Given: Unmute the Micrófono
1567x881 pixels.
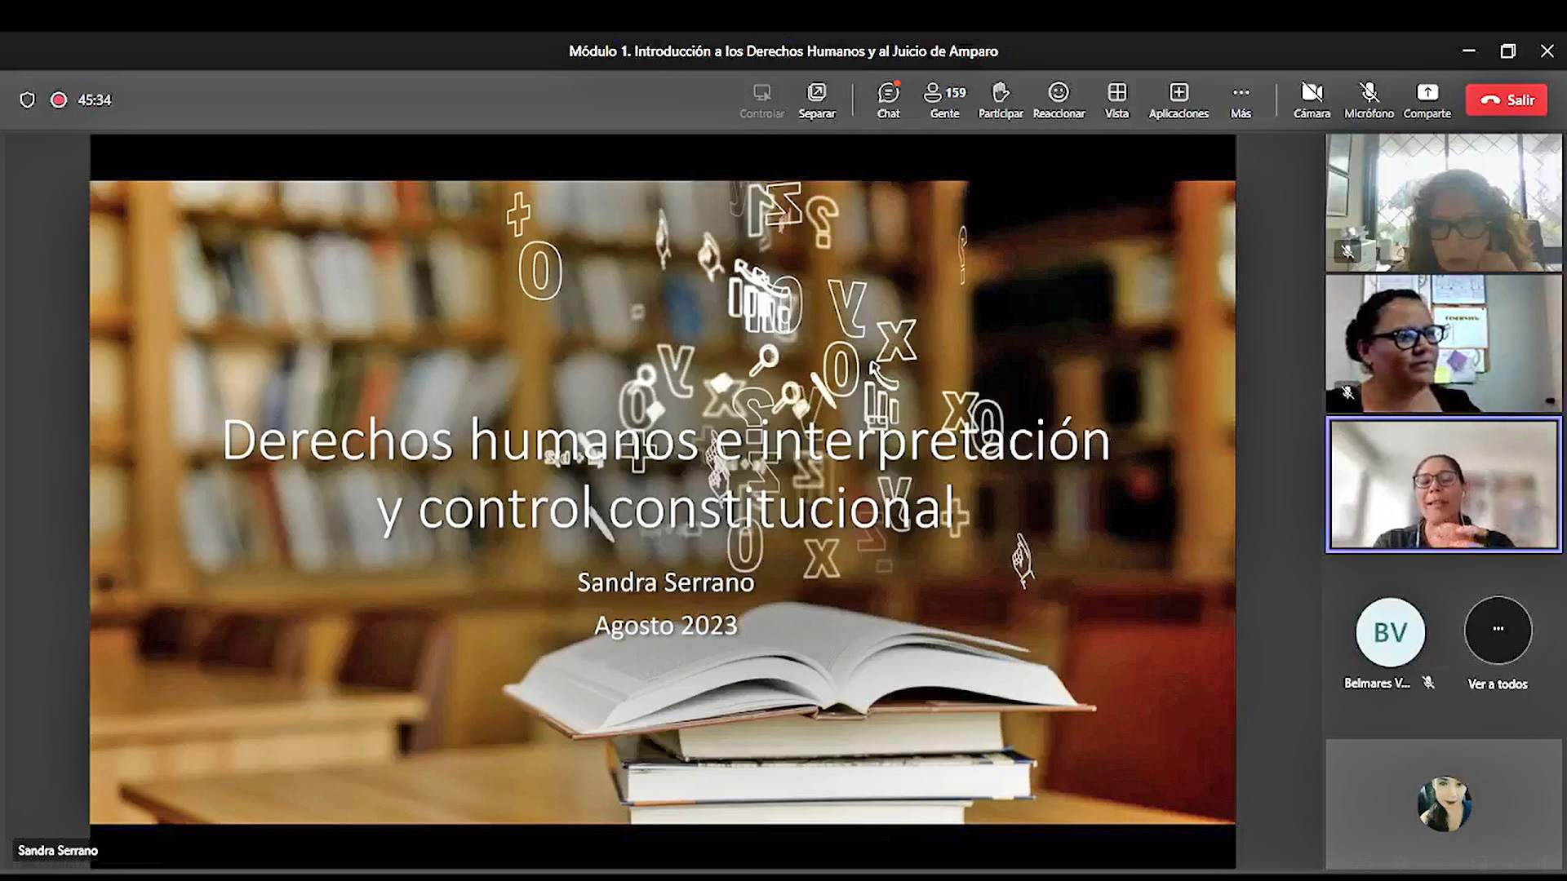Looking at the screenshot, I should pyautogui.click(x=1369, y=100).
